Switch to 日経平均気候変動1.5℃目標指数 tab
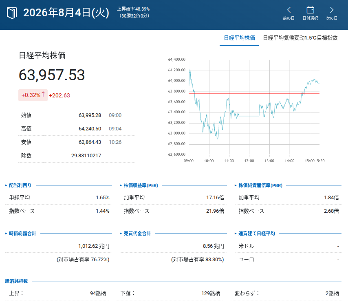 pos(300,38)
